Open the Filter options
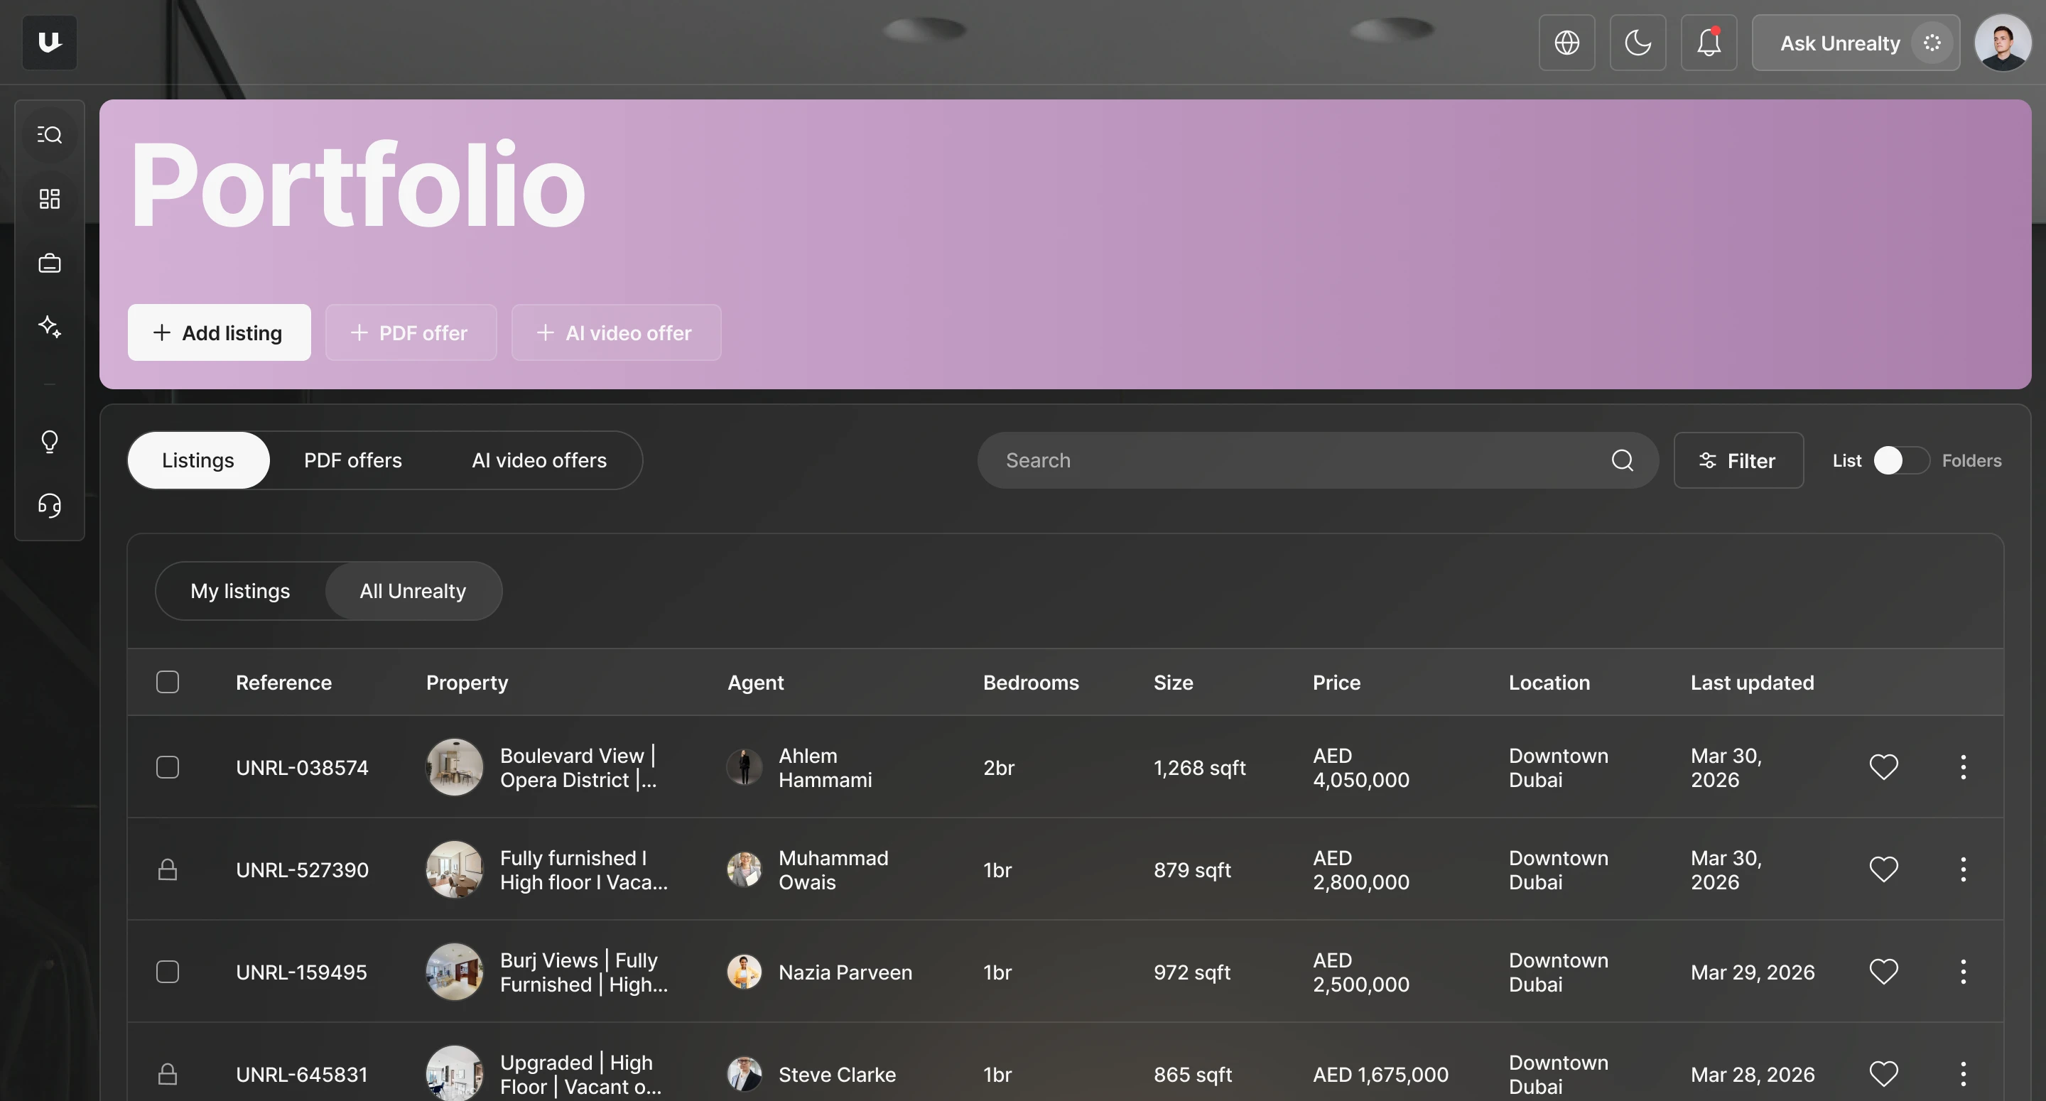2046x1101 pixels. point(1738,461)
